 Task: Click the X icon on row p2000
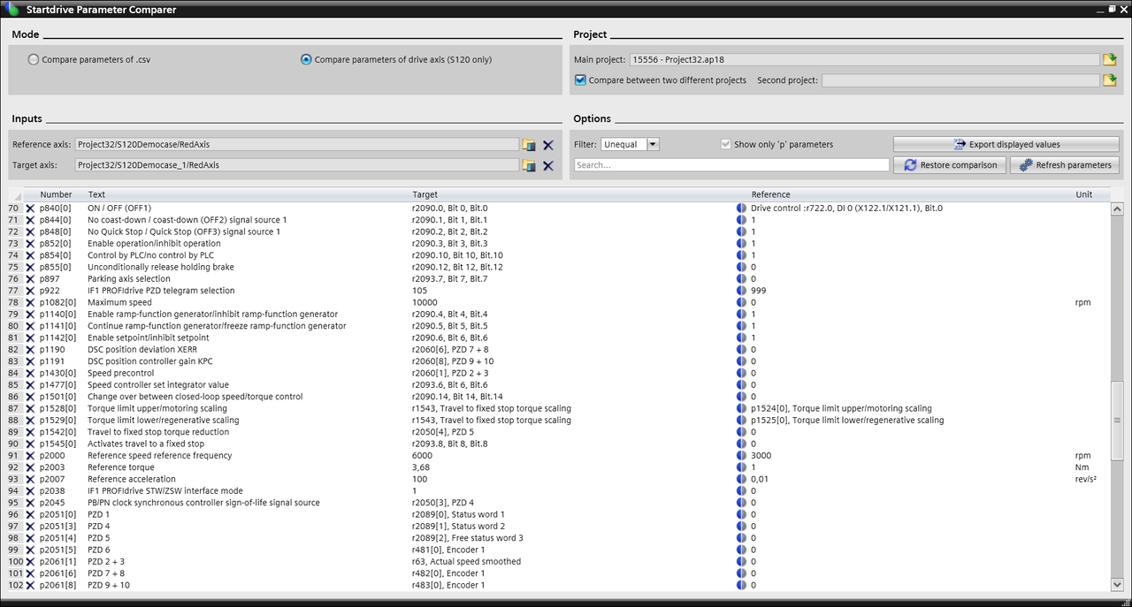[x=30, y=456]
